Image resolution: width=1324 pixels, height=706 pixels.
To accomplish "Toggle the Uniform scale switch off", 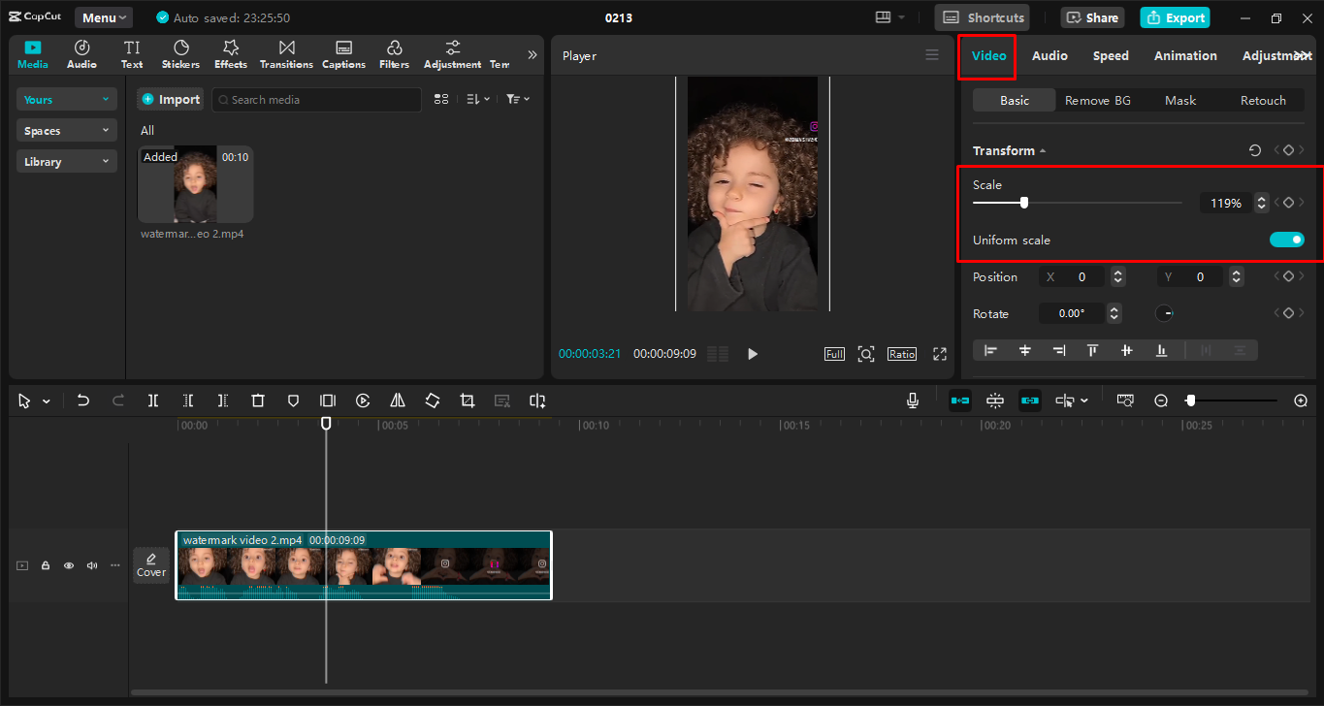I will [x=1286, y=240].
